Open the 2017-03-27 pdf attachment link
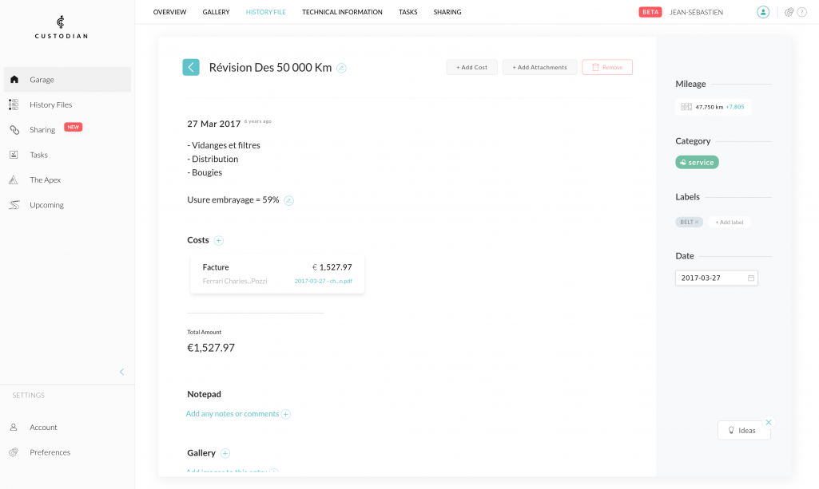This screenshot has width=819, height=489. click(324, 281)
